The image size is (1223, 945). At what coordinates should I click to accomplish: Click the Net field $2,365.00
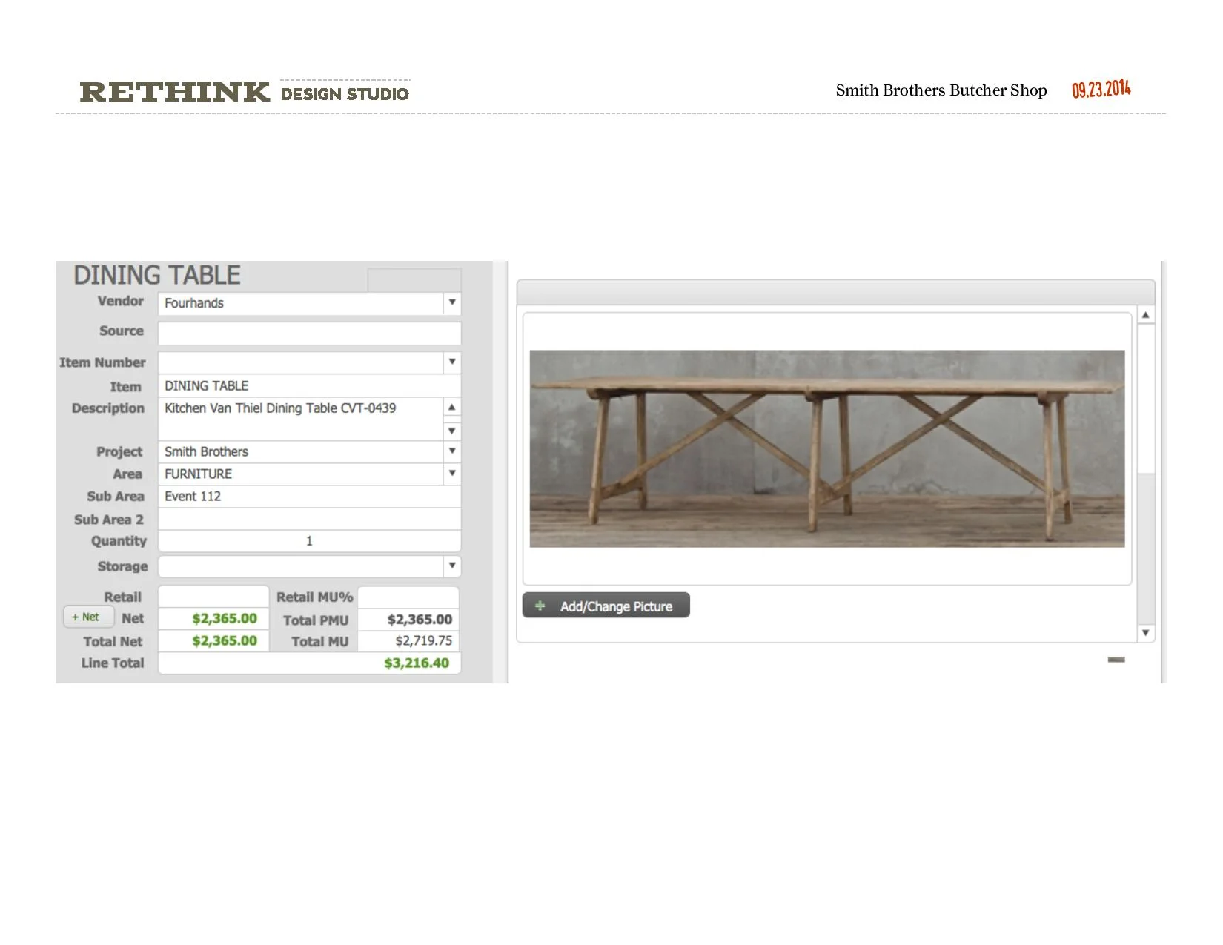pos(213,618)
